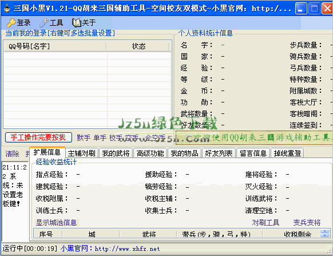
Task: Click the 清除 link above the log
Action: (x=12, y=153)
